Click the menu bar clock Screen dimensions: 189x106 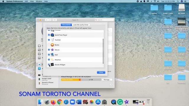tap(168, 1)
